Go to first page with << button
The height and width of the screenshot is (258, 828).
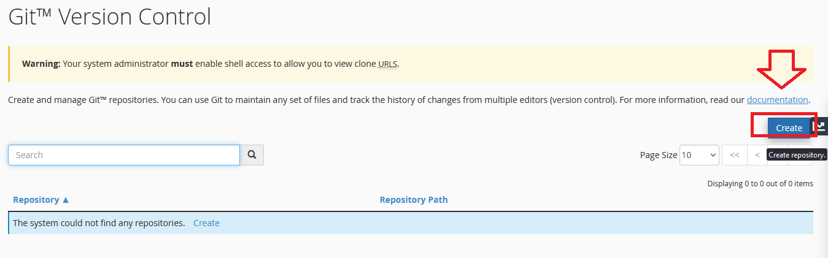(x=735, y=155)
